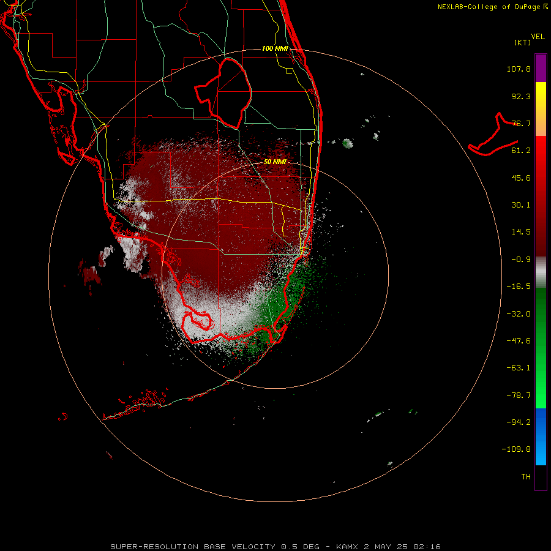Select the -78.7 legend value
The image size is (551, 551).
(x=519, y=395)
